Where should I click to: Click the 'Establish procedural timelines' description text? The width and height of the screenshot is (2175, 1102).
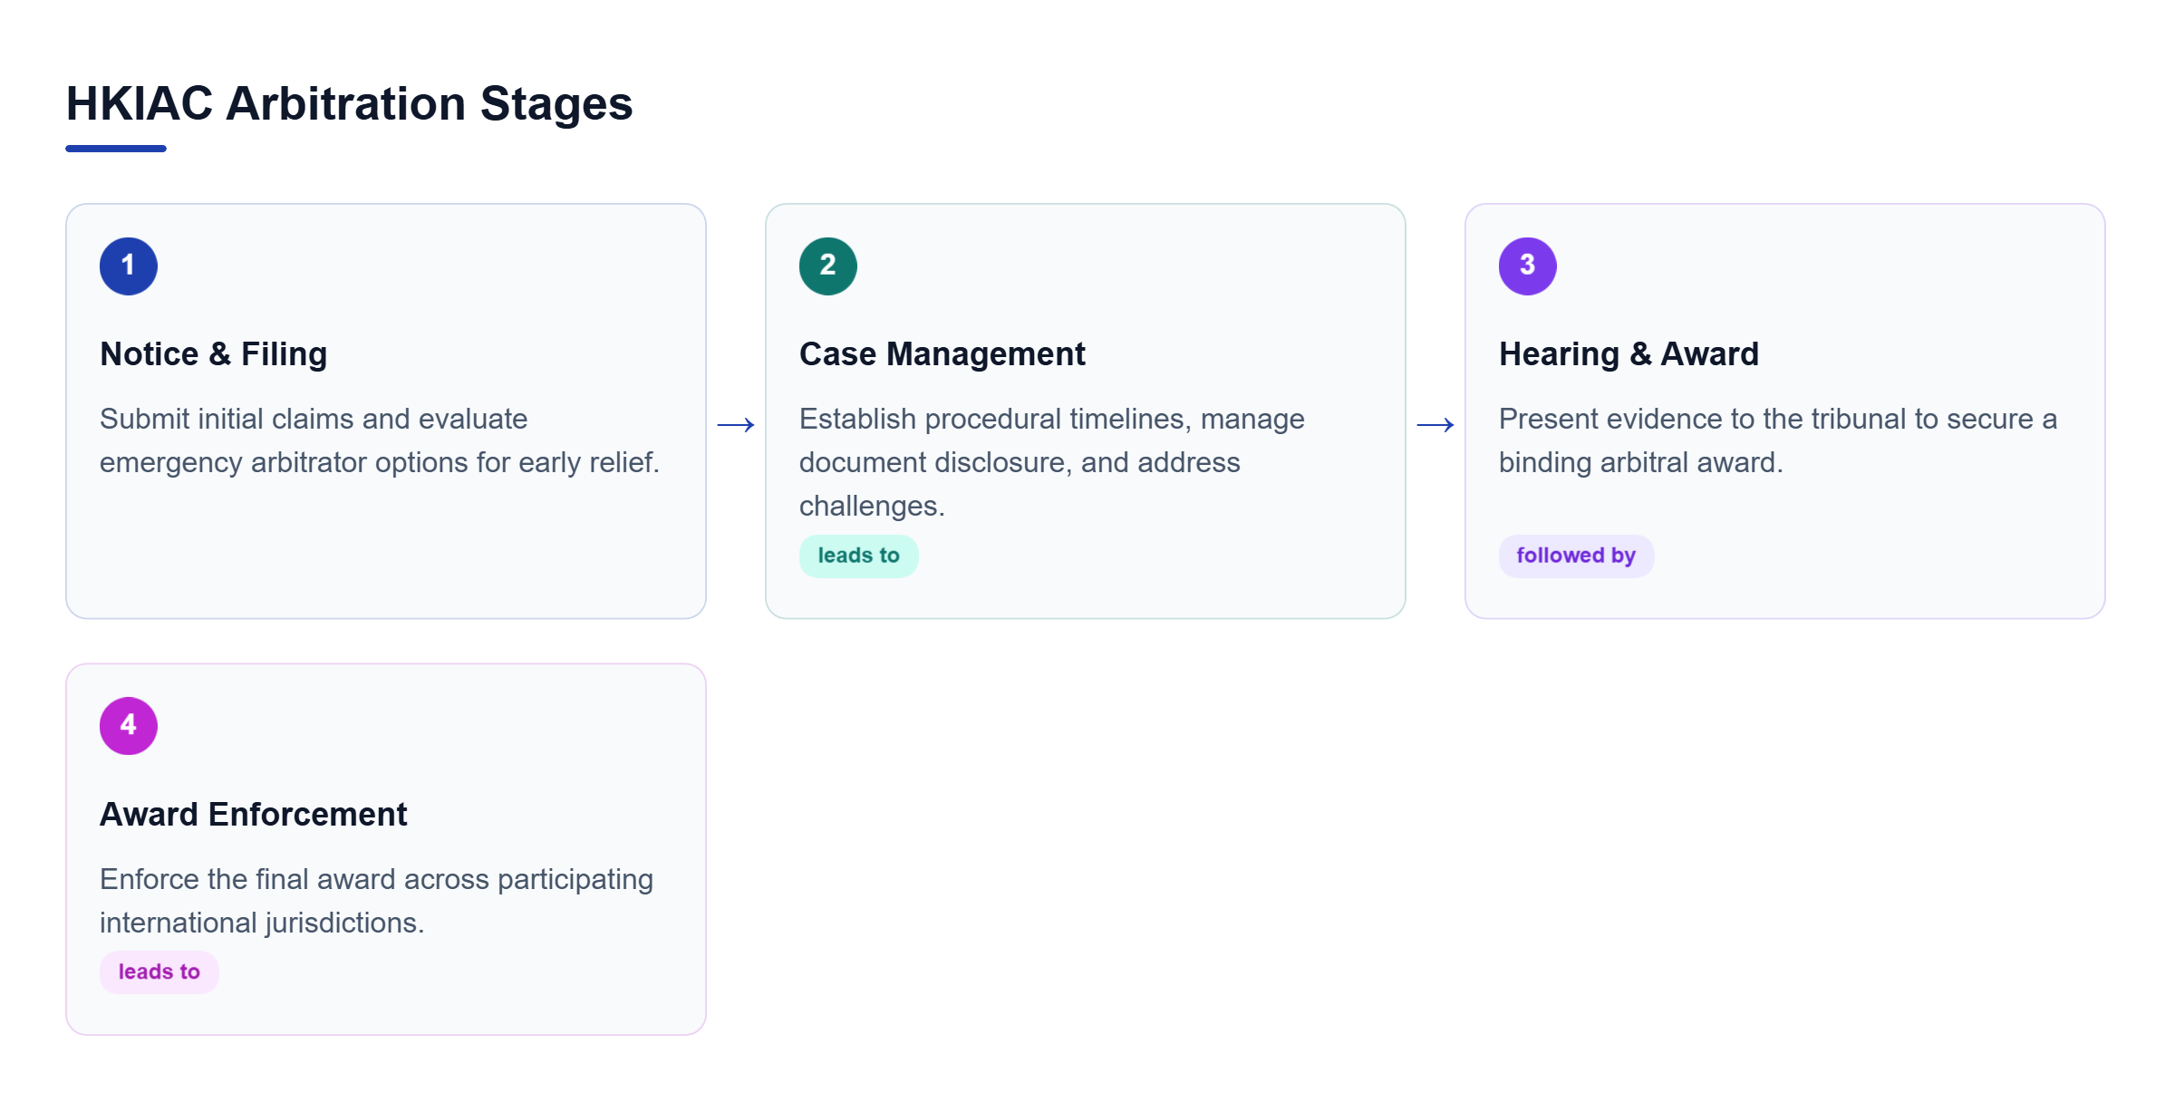pyautogui.click(x=1052, y=462)
